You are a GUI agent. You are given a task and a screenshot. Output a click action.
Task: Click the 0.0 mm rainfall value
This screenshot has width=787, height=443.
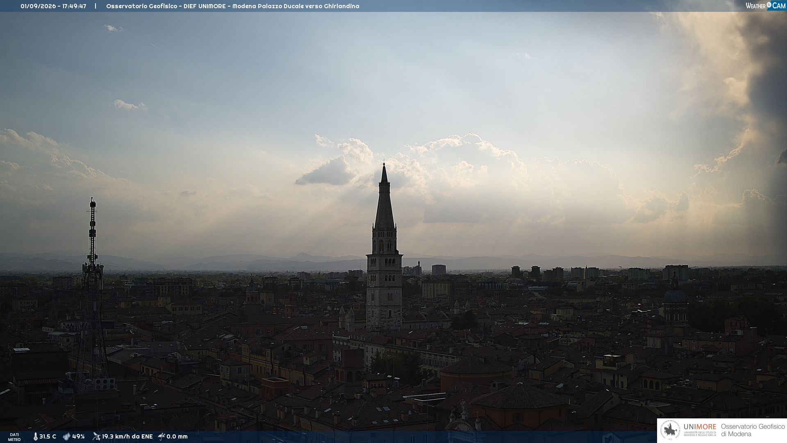(177, 436)
